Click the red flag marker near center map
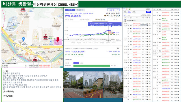The width and height of the screenshot is (181, 102). tap(46, 35)
